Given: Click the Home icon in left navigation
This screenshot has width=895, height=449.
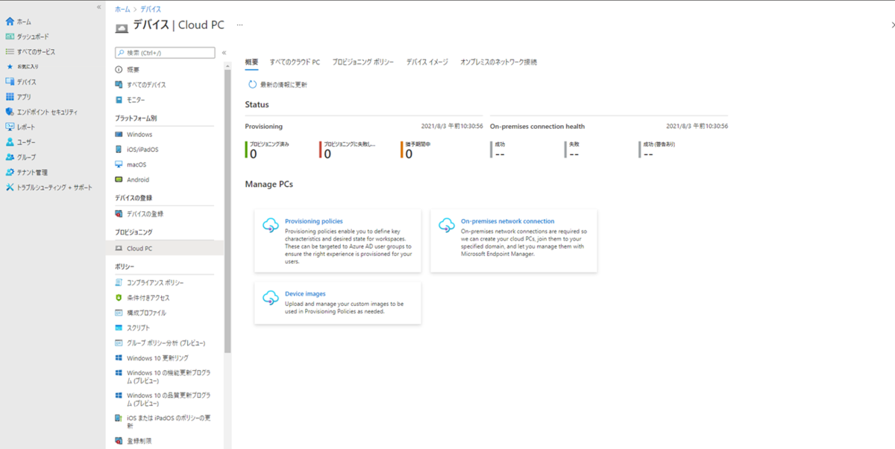Looking at the screenshot, I should (10, 22).
